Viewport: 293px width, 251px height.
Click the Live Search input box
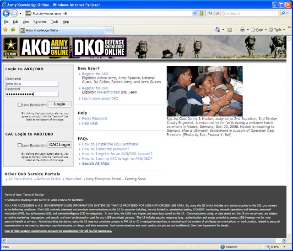point(251,13)
